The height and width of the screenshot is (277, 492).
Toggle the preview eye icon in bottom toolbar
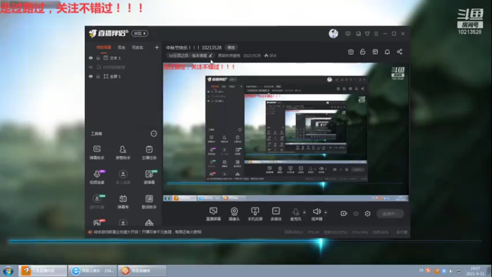tap(355, 214)
